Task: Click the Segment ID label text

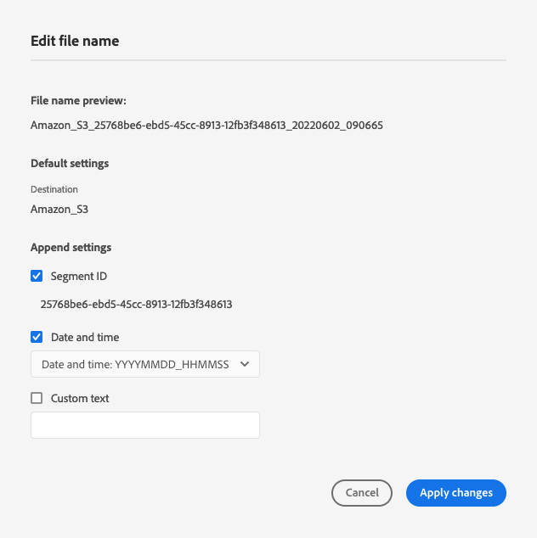Action: click(x=79, y=276)
